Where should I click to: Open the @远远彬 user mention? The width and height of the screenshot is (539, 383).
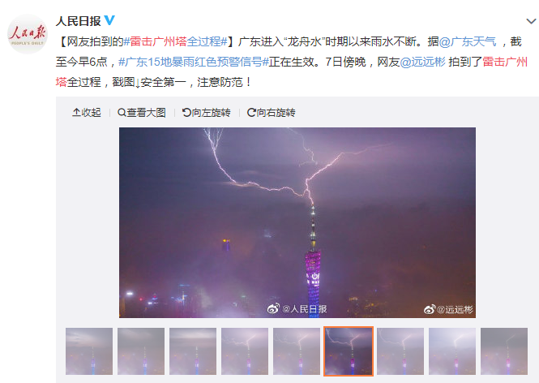pyautogui.click(x=422, y=62)
